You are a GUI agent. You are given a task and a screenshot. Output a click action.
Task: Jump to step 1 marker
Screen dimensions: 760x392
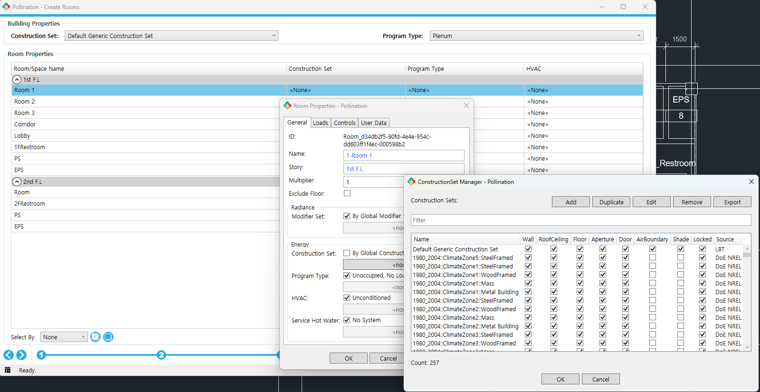coord(41,355)
